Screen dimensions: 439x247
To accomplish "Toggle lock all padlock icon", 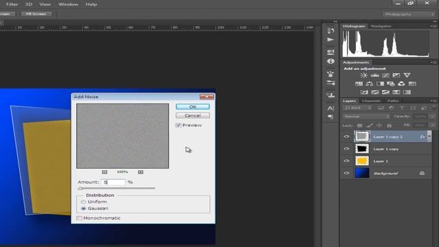I will pos(389,126).
